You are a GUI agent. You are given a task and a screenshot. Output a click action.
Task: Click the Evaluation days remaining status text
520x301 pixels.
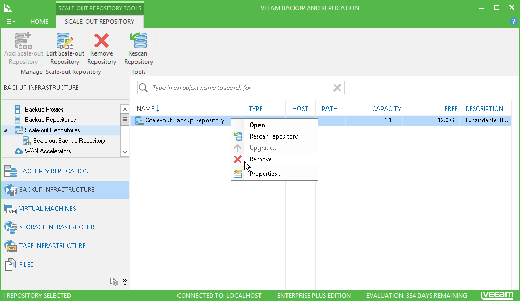[417, 296]
